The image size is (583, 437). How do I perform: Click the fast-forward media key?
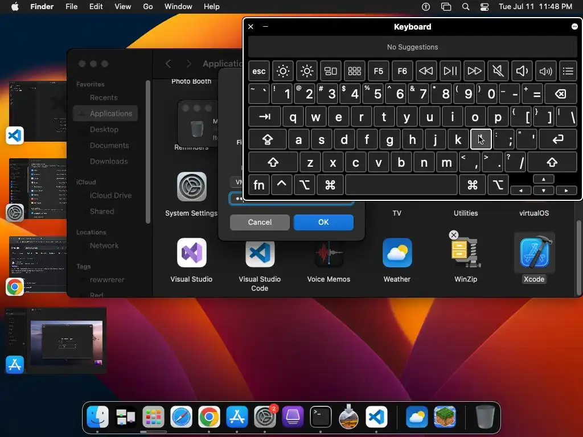coord(474,71)
